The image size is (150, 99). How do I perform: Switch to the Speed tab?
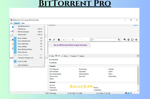coord(81,56)
